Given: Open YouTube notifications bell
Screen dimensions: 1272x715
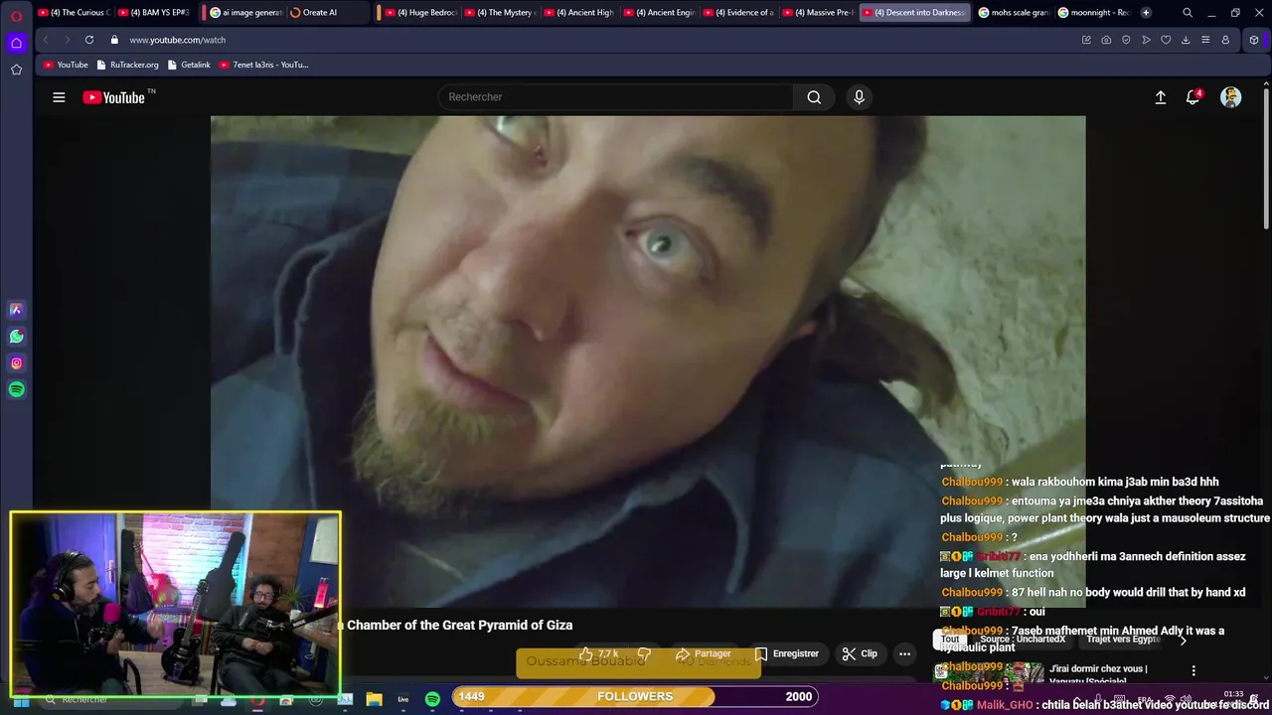Looking at the screenshot, I should tap(1193, 97).
